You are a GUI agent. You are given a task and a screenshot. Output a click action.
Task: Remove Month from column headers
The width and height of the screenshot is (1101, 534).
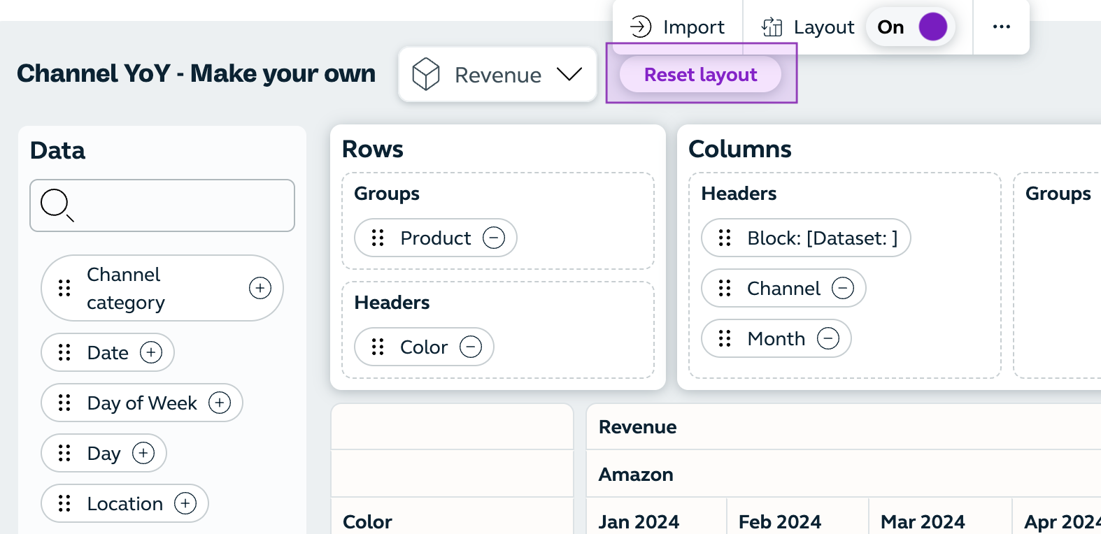tap(828, 338)
